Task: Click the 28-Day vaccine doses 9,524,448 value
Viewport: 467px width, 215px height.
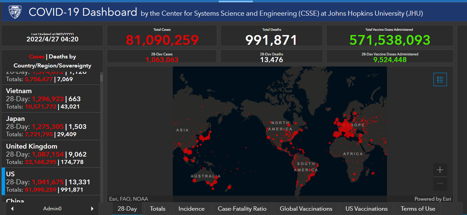Action: pos(390,60)
